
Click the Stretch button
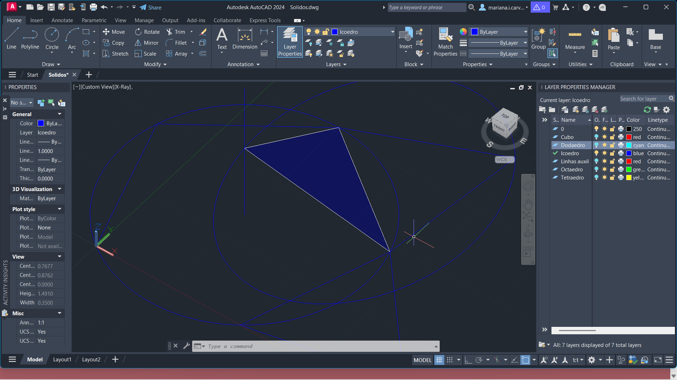click(x=116, y=54)
